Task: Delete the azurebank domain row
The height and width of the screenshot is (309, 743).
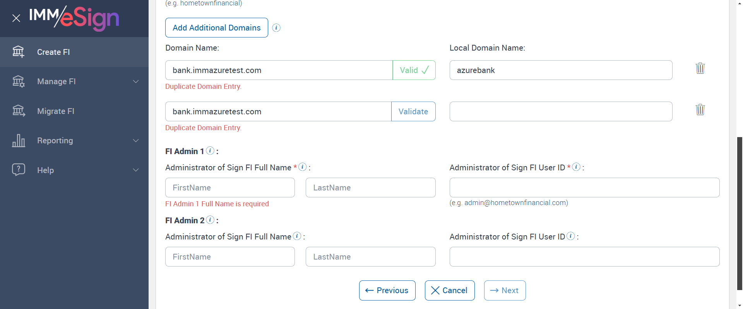Action: point(700,68)
